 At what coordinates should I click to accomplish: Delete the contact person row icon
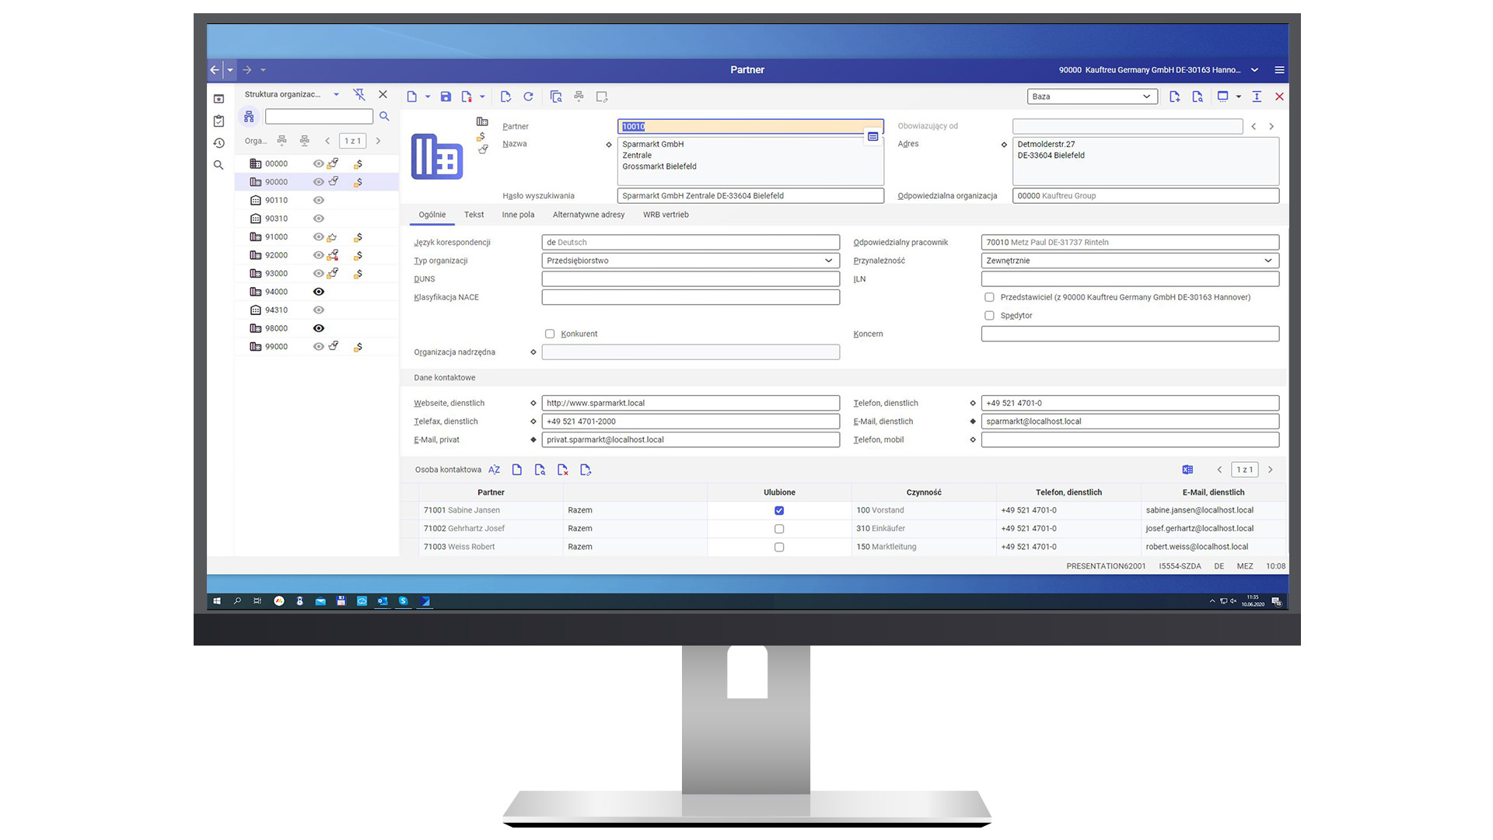[563, 470]
